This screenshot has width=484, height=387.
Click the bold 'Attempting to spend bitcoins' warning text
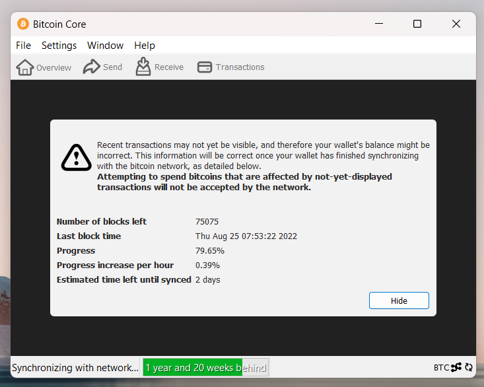244,182
